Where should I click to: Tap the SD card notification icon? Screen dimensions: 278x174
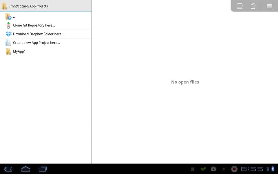[x=193, y=169]
